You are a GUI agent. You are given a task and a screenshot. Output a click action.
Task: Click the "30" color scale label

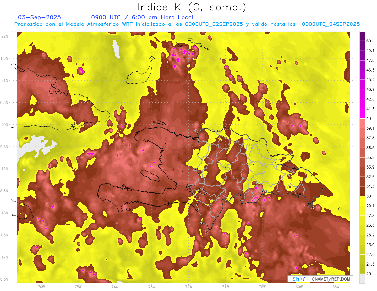369,196
